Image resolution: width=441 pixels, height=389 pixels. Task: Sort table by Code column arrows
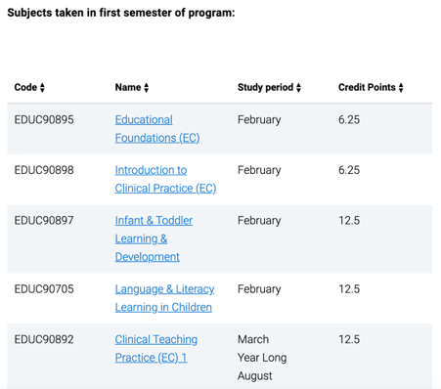(42, 88)
